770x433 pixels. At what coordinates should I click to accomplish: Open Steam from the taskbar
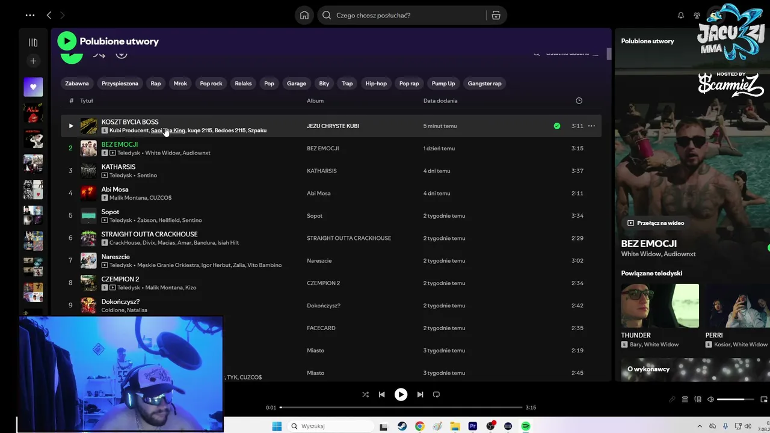(x=402, y=426)
